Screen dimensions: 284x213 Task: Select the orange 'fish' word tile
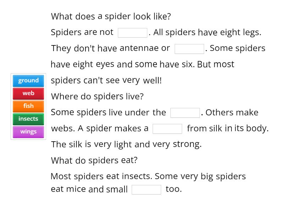tap(28, 106)
